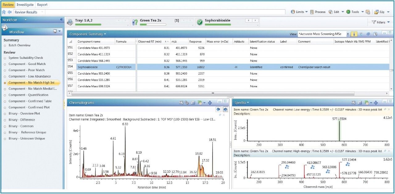Viewport: 395px width, 194px height.
Task: Click first Chromatograms toolbar icon
Action: pyautogui.click(x=181, y=103)
